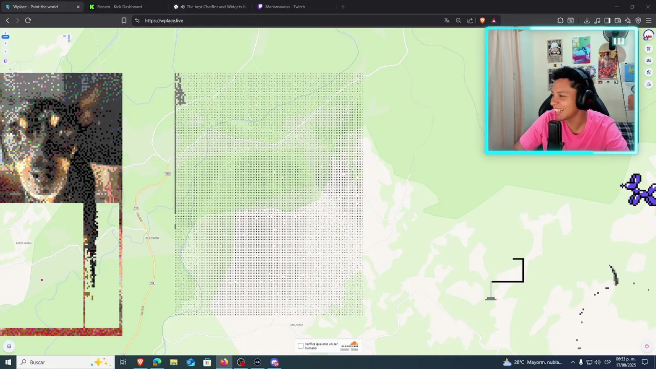Toggle the browser sidebar panel
Screen dimensions: 656x369
click(x=607, y=20)
